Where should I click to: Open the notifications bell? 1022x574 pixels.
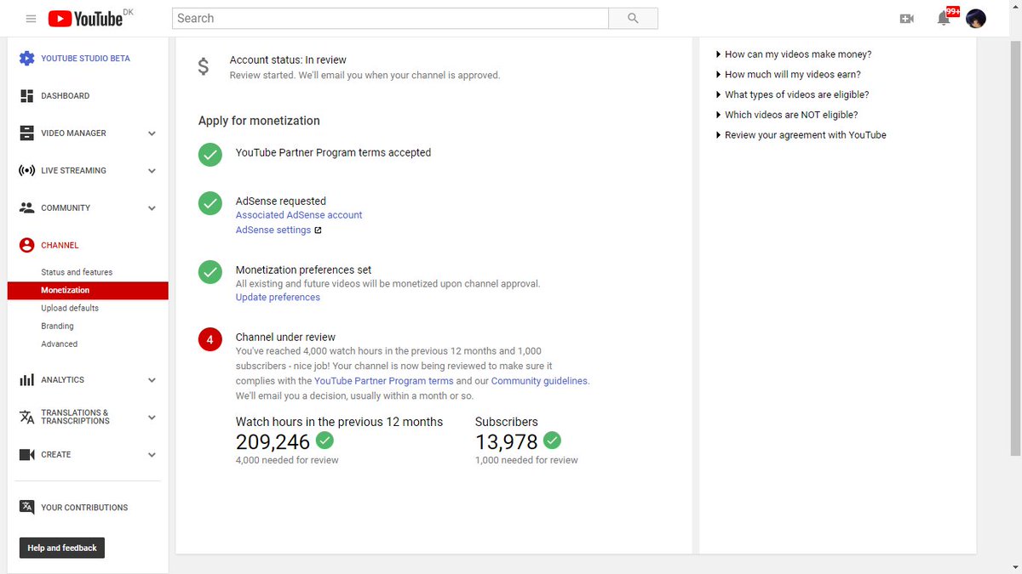[x=944, y=19]
